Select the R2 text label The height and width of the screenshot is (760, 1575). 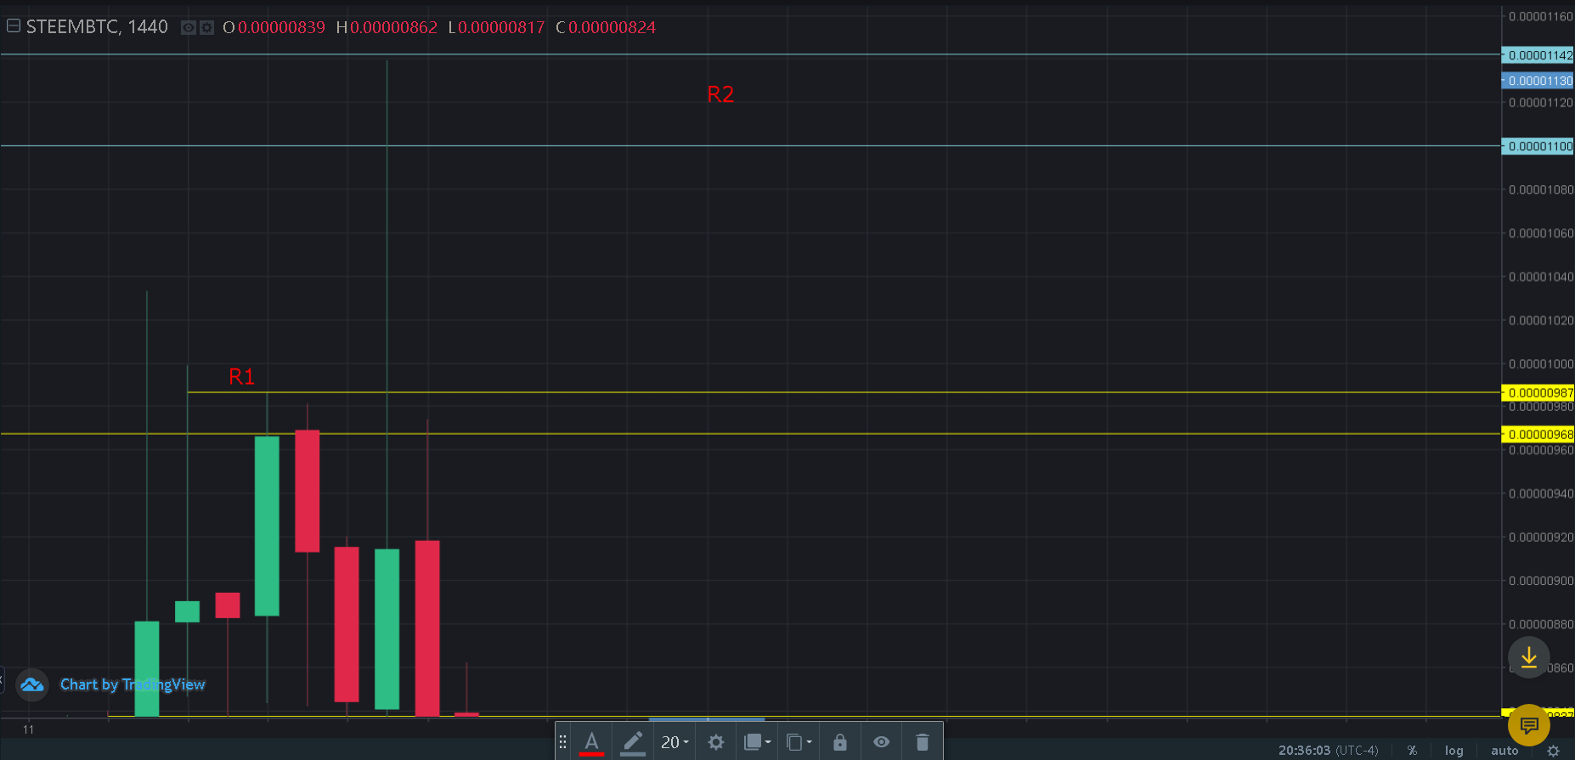(720, 94)
